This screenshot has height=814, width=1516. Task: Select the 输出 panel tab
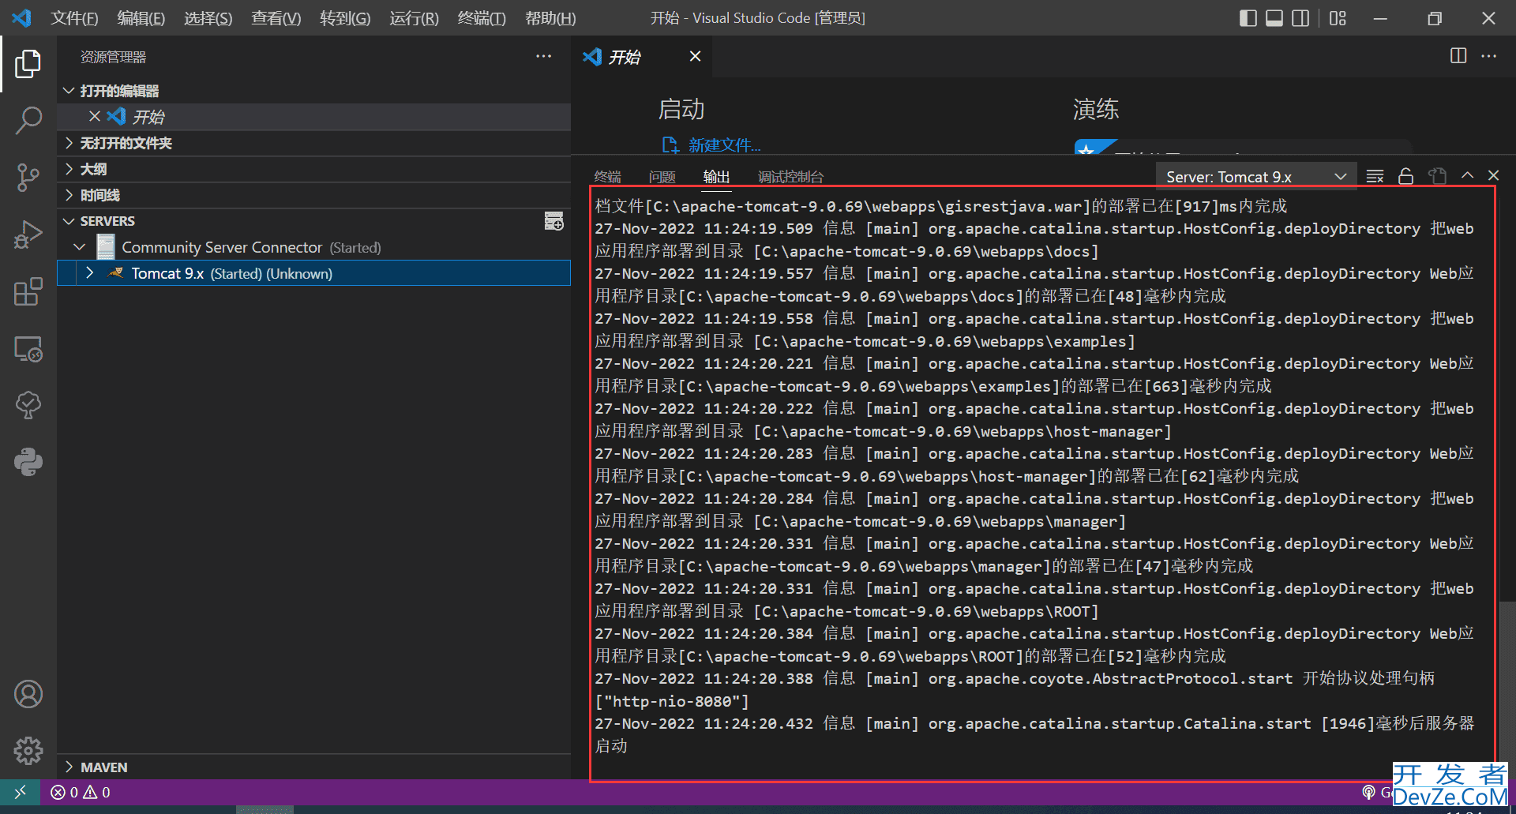(x=716, y=177)
